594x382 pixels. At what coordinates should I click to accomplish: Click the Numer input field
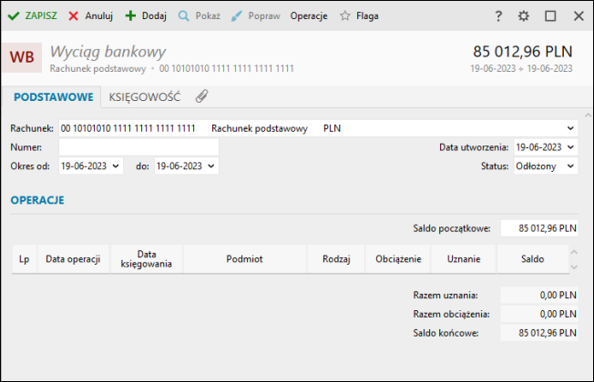138,147
